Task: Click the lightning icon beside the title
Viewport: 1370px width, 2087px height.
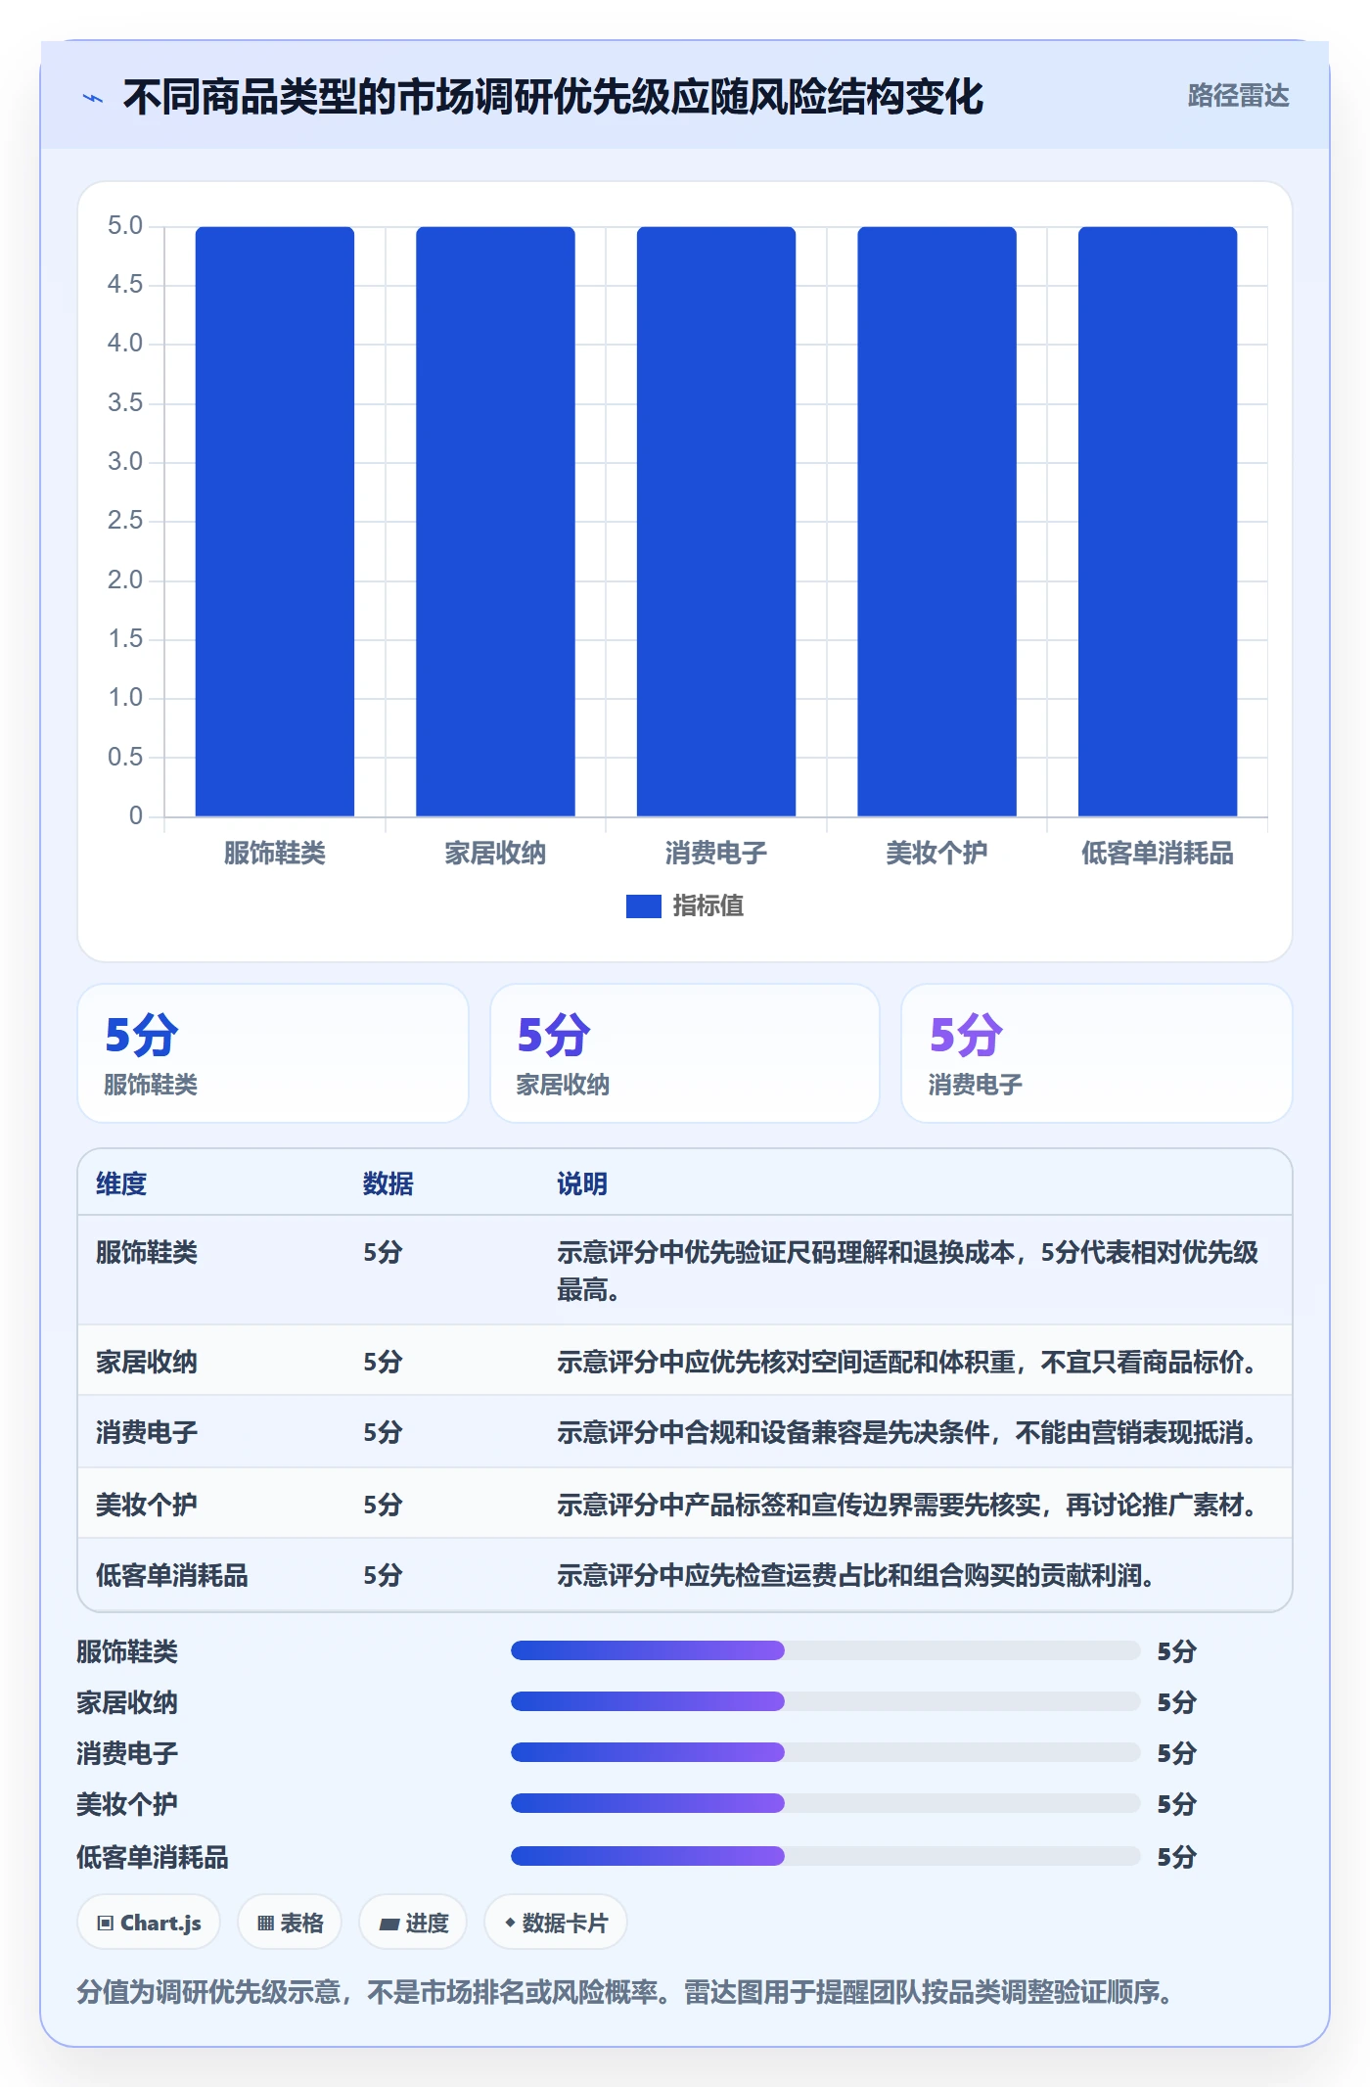Action: (x=93, y=98)
